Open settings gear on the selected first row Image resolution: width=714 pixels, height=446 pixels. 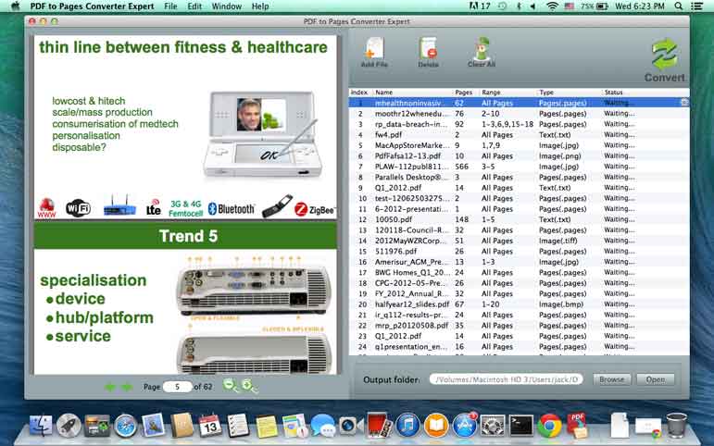coord(684,103)
